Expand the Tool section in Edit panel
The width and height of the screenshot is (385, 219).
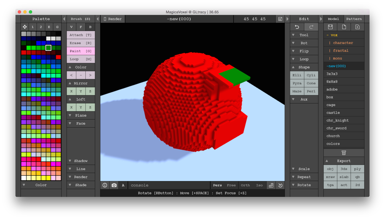pyautogui.click(x=304, y=35)
